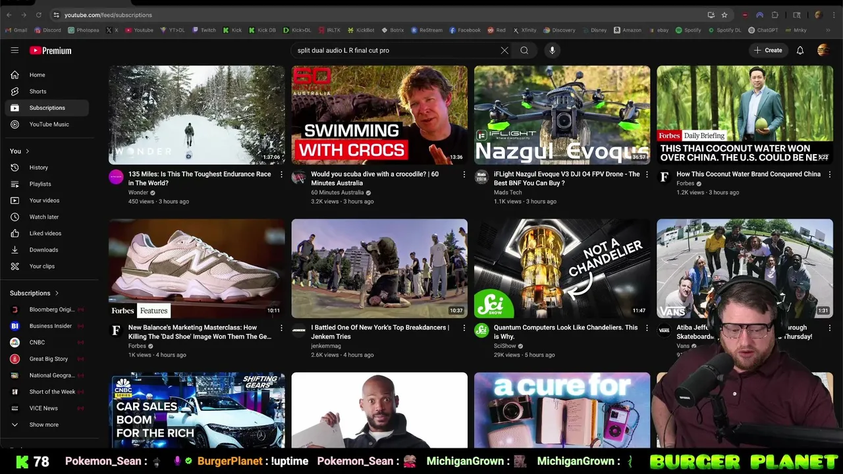Viewport: 843px width, 474px height.
Task: Open the notifications bell
Action: [800, 50]
